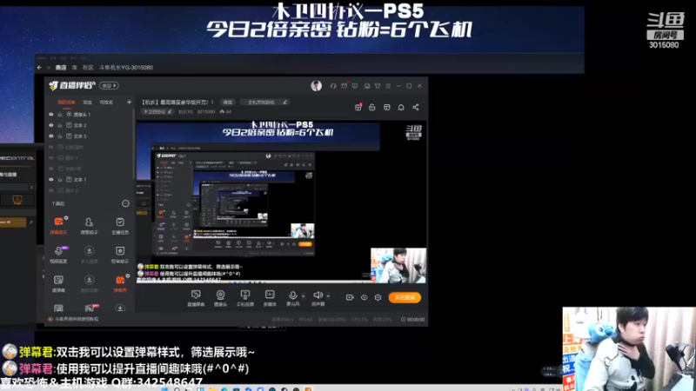Open the hamburger menu in title bar

(388, 86)
